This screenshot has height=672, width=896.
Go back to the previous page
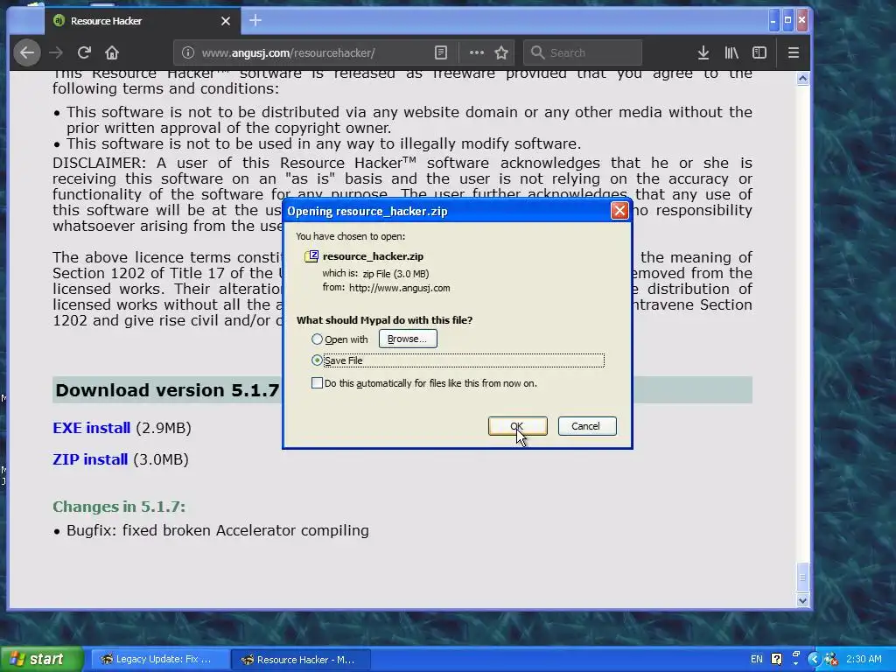(27, 53)
